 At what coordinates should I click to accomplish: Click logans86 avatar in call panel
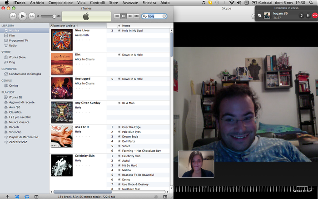(267, 15)
